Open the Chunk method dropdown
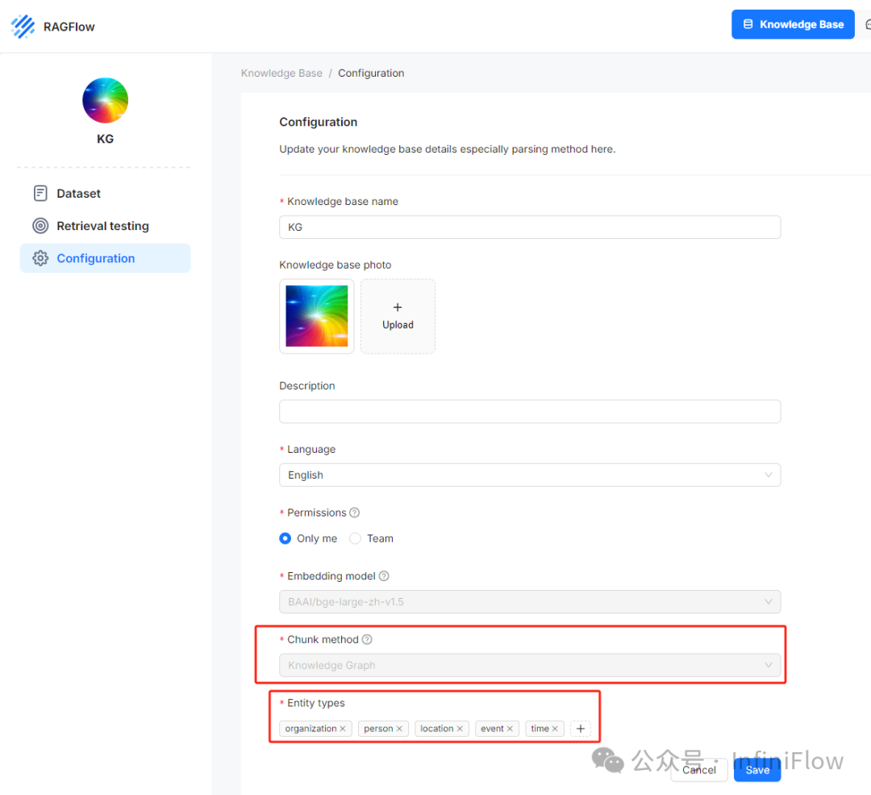Image resolution: width=871 pixels, height=795 pixels. pyautogui.click(x=529, y=666)
